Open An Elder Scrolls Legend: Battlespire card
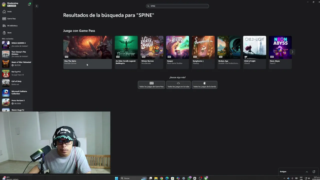Screen dimensions: 320x180 click(x=126, y=52)
